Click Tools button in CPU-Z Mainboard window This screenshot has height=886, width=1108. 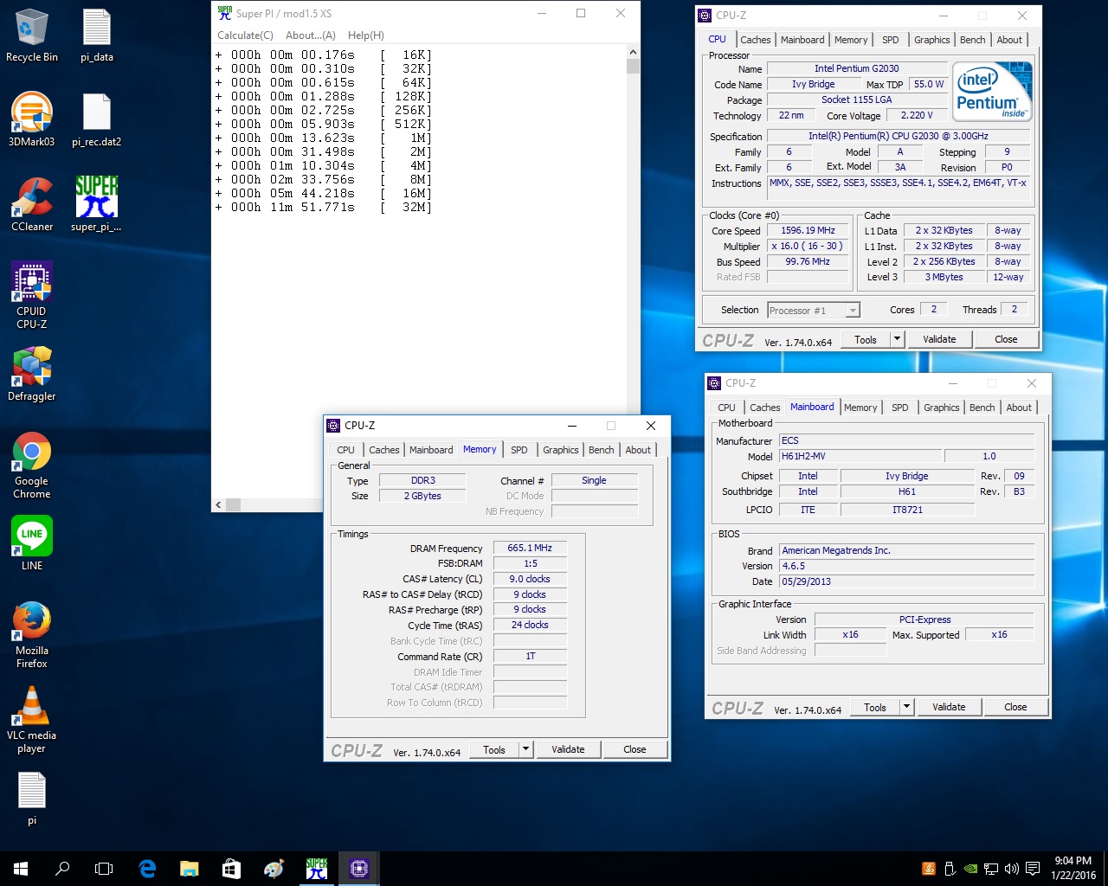(x=875, y=707)
